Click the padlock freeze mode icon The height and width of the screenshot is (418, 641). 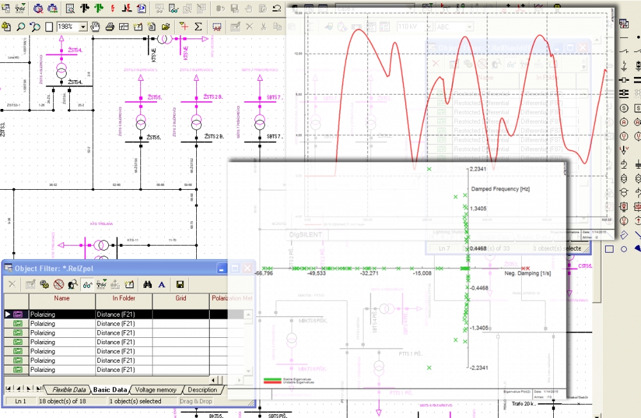pos(6,27)
